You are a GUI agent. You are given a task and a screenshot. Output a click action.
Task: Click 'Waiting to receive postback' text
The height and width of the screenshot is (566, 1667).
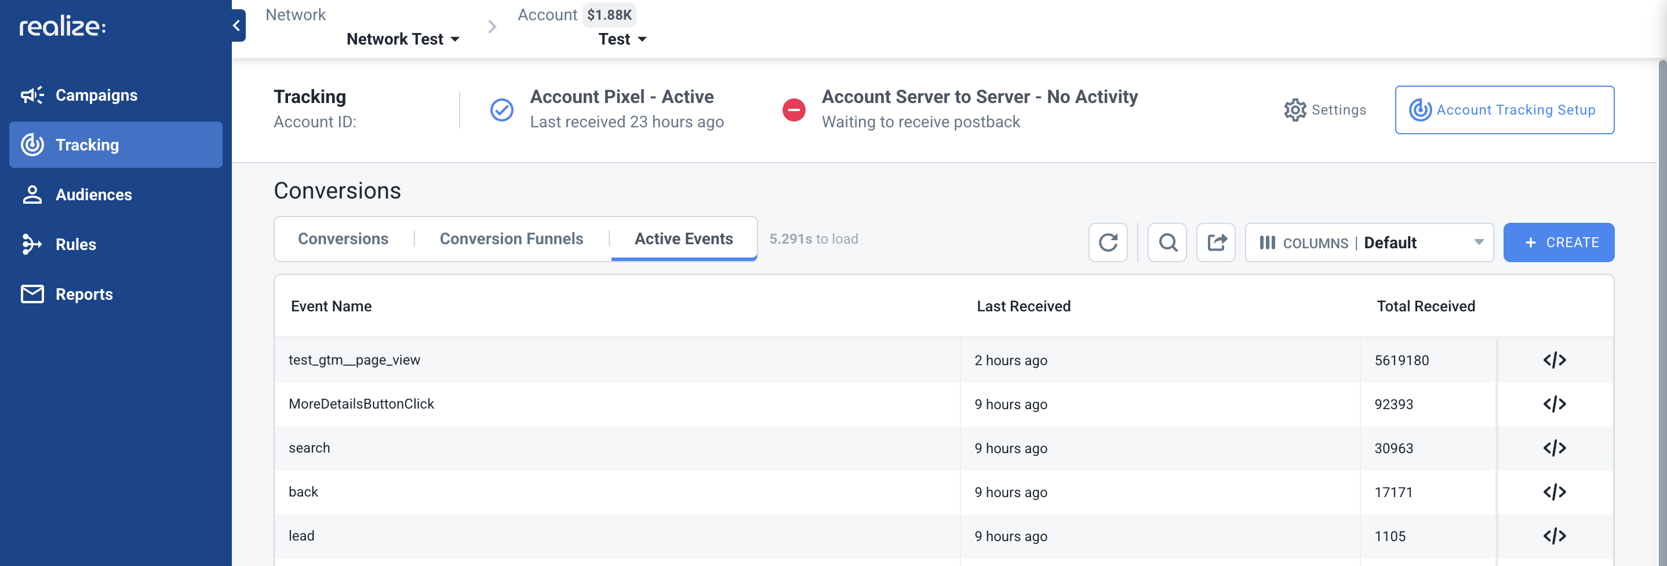(921, 122)
